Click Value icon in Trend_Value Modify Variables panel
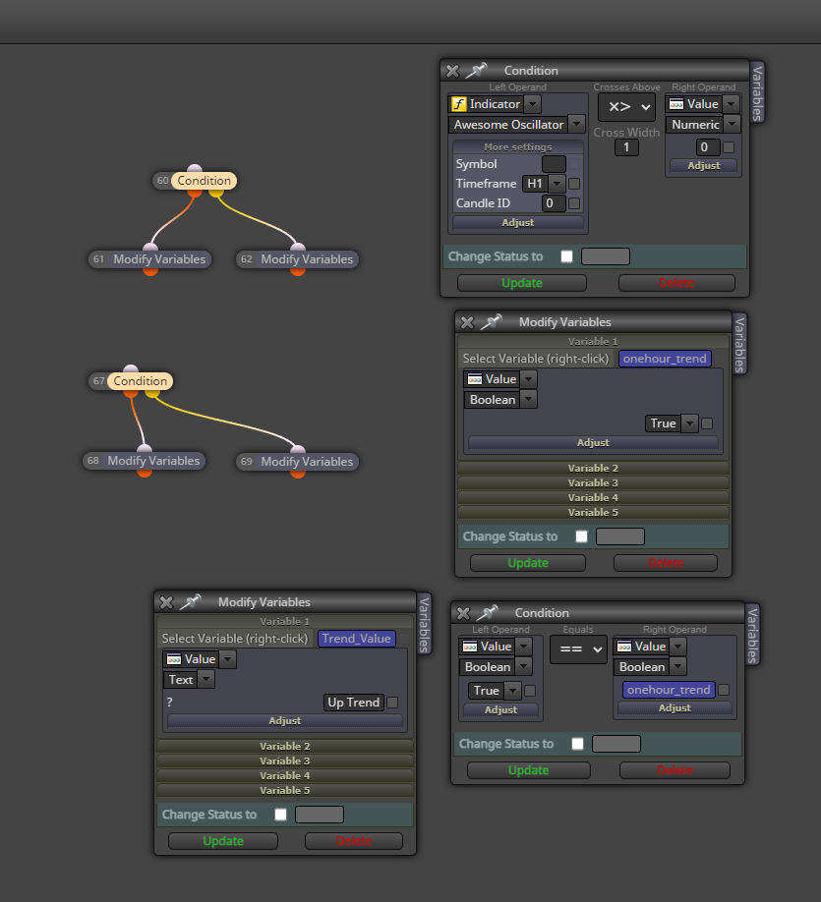This screenshot has height=902, width=821. pos(174,659)
